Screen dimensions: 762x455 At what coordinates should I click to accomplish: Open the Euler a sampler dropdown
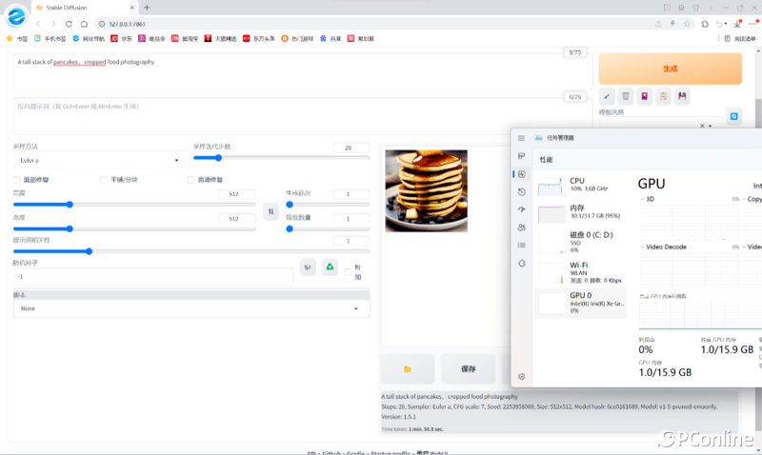(96, 161)
